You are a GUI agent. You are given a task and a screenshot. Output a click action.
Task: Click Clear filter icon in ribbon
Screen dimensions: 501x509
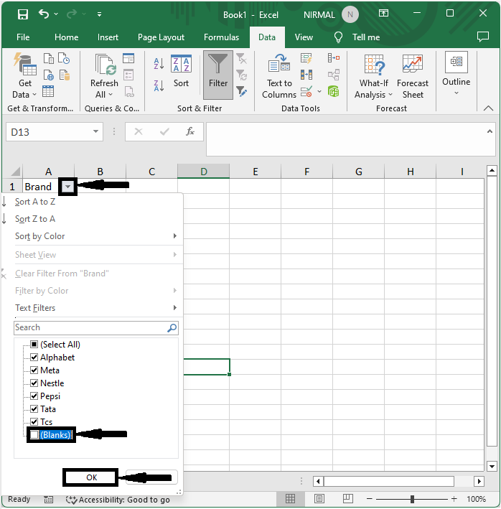point(241,59)
